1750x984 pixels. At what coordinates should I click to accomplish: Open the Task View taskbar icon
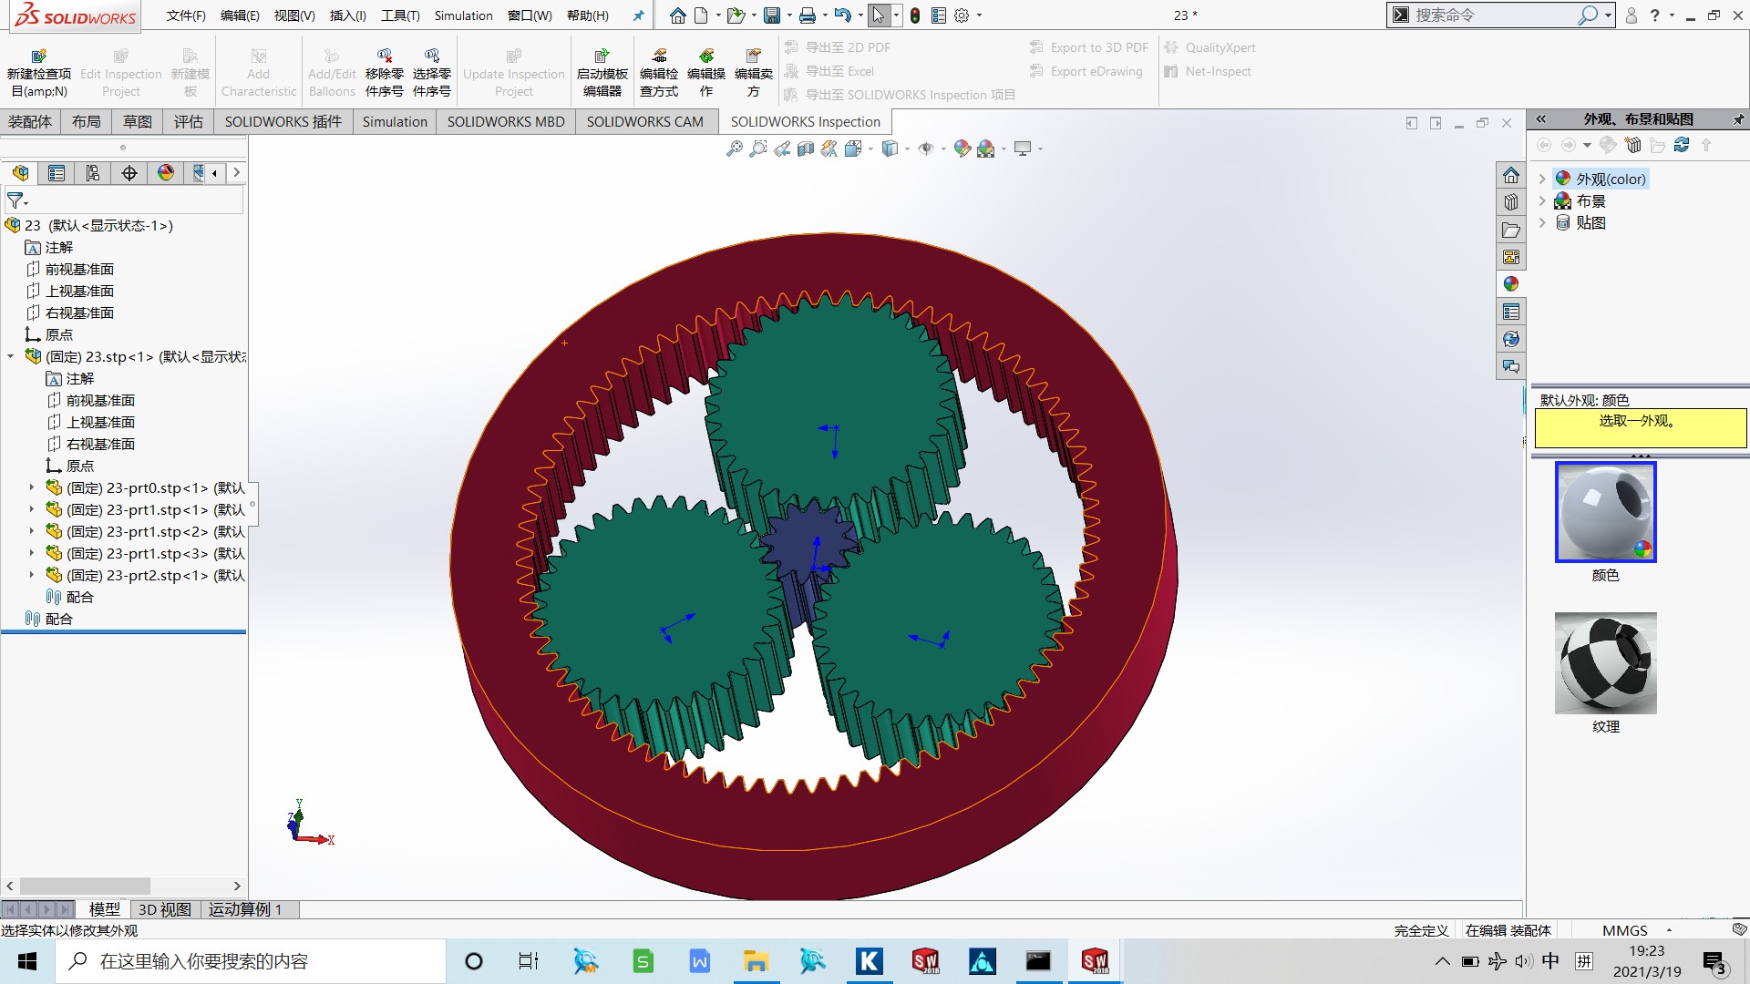click(x=528, y=961)
